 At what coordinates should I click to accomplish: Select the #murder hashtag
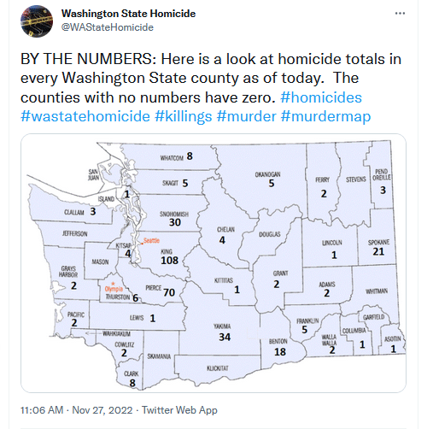[x=247, y=116]
